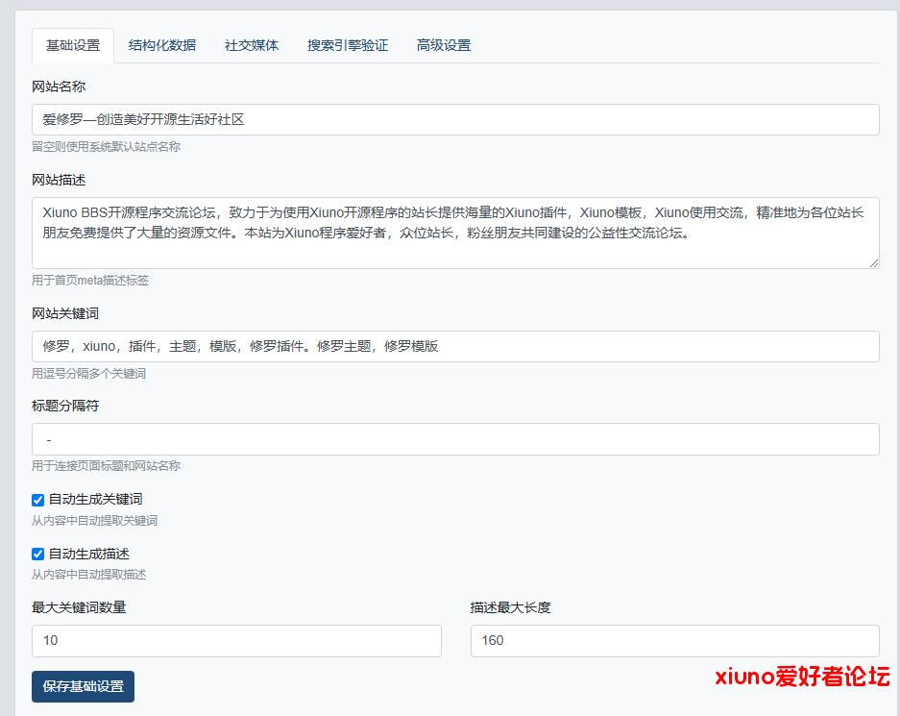The width and height of the screenshot is (900, 716).
Task: Open the 高级设置 (Advanced Settings) tab
Action: [443, 44]
